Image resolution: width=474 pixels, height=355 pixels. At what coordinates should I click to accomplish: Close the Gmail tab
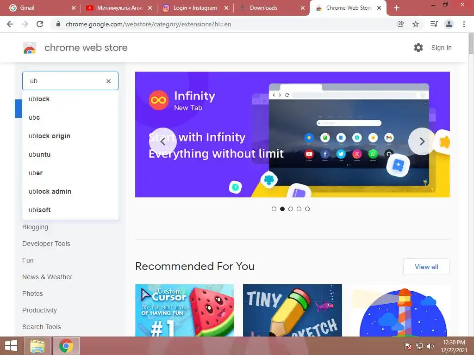[x=74, y=8]
